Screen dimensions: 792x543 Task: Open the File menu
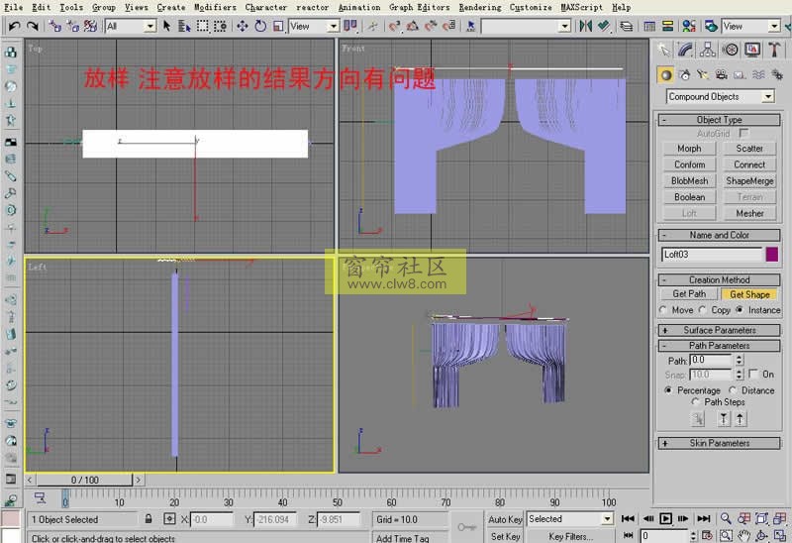13,7
